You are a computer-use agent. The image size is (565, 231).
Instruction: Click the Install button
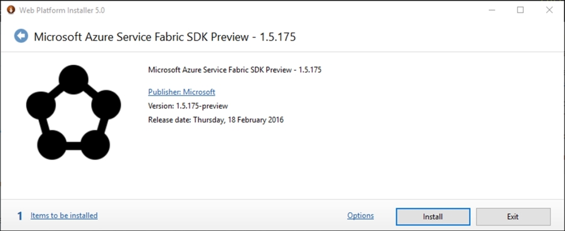[x=433, y=217]
